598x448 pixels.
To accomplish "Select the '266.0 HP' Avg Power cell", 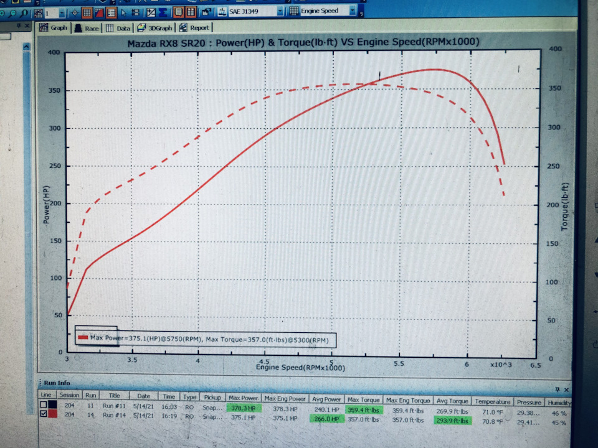I will (326, 418).
